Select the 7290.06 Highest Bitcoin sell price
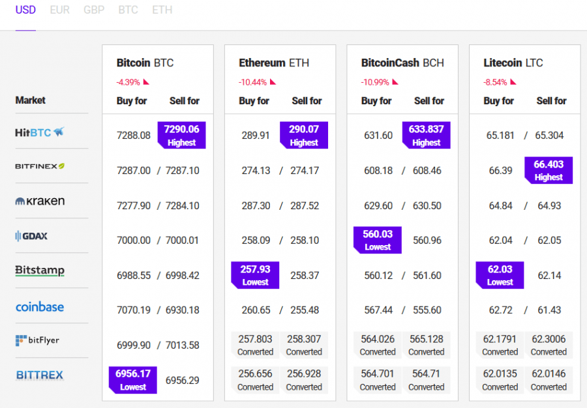 181,135
